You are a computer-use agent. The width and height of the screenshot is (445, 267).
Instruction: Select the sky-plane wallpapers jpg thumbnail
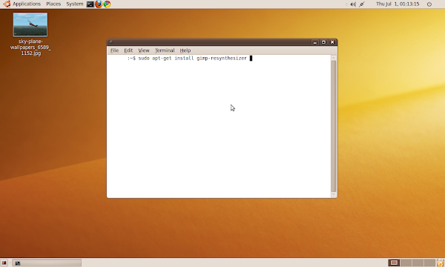[30, 24]
